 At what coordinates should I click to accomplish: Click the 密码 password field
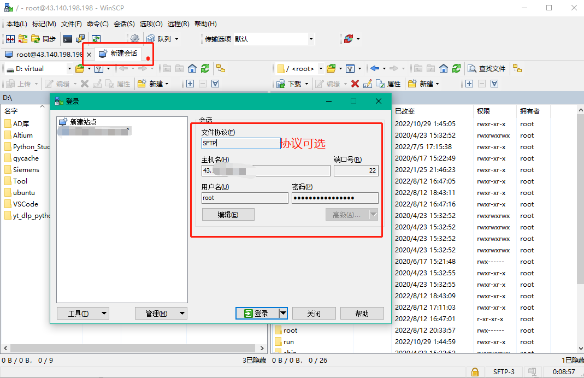click(x=335, y=198)
